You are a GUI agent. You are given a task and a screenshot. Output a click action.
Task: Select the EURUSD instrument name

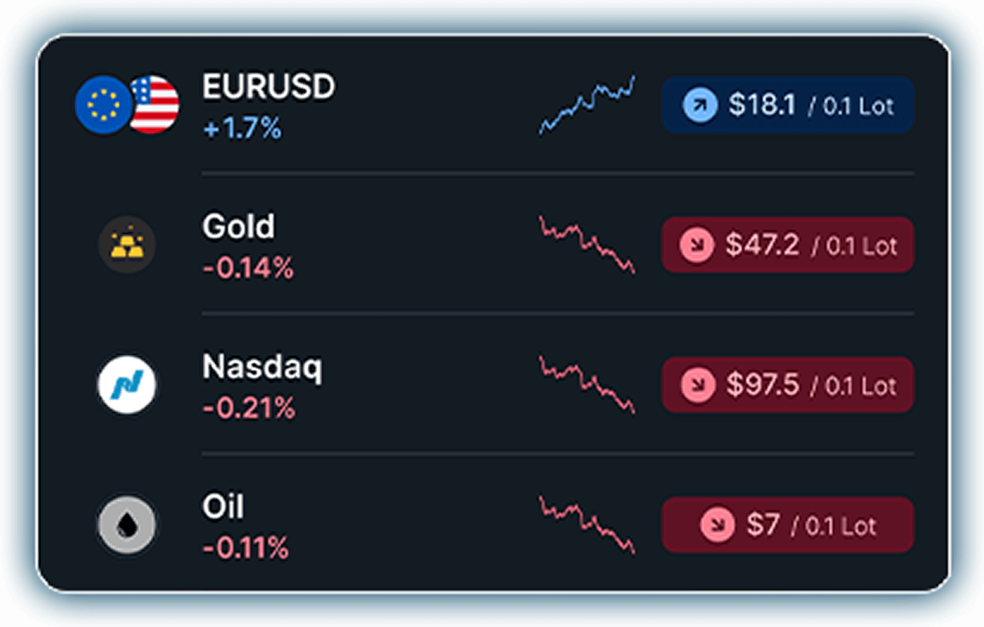pyautogui.click(x=268, y=87)
